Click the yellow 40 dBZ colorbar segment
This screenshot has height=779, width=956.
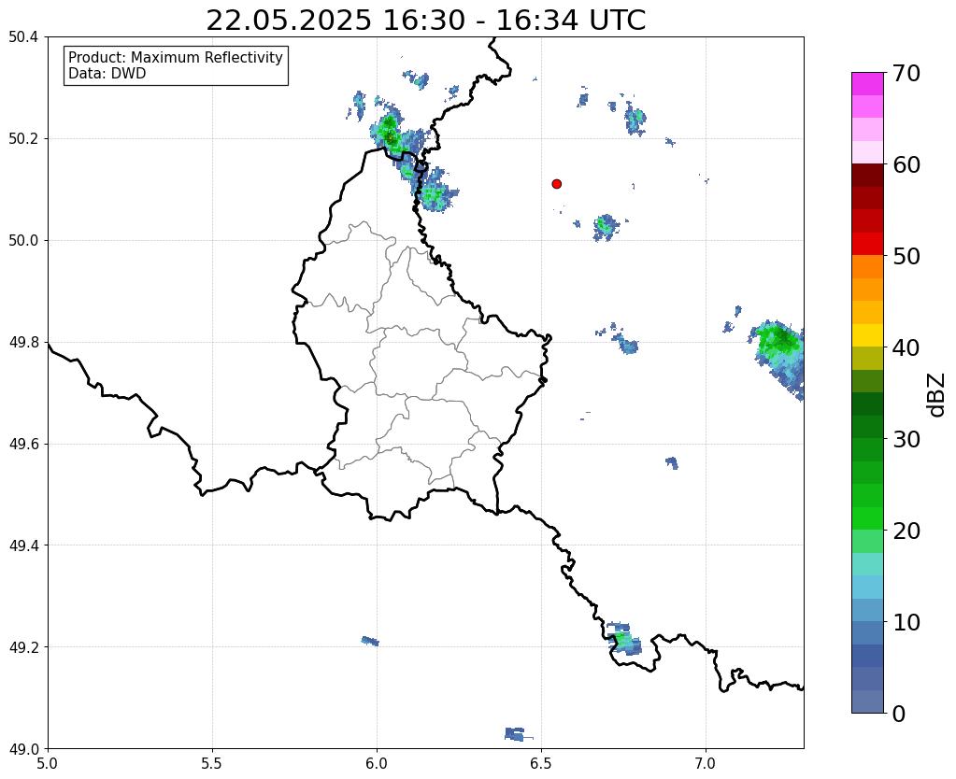point(867,335)
